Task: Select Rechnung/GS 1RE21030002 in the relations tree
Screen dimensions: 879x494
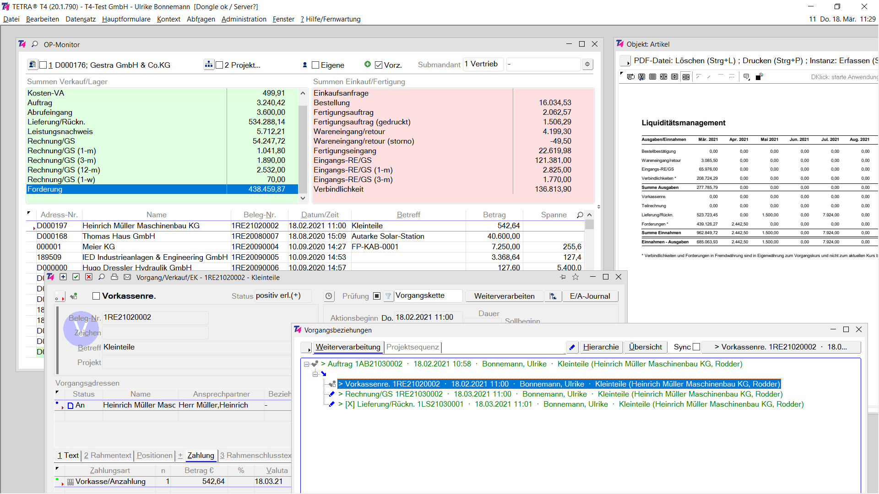Action: 560,394
